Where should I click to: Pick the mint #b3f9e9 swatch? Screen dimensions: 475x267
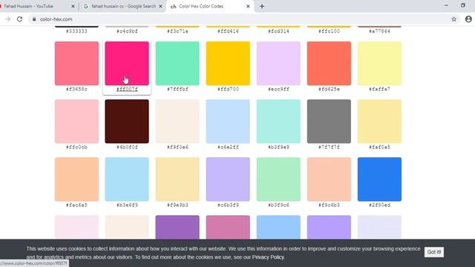pos(278,121)
